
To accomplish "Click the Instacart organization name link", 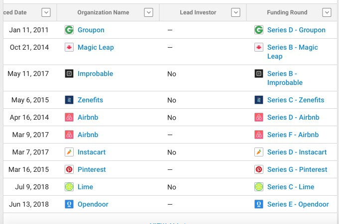I will (x=92, y=152).
